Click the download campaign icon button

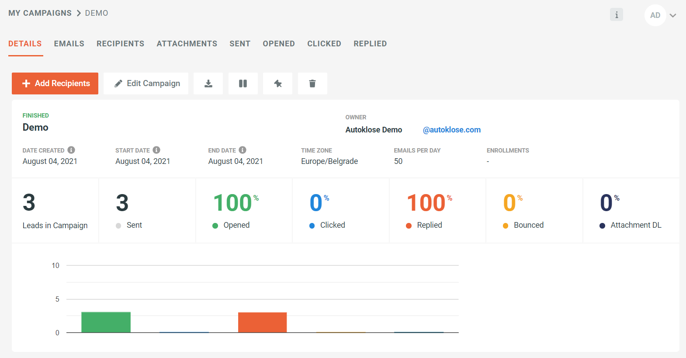208,83
